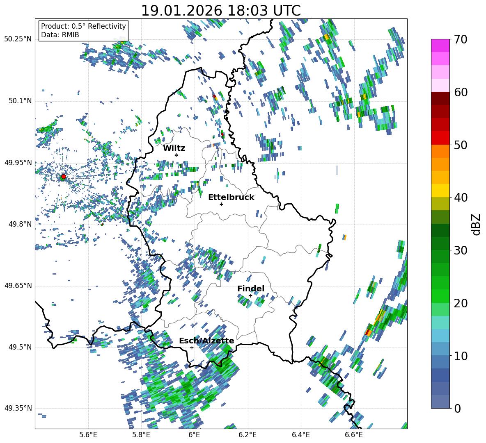Click the light blue colorbar segment above 10
The height and width of the screenshot is (443, 486).
[440, 336]
